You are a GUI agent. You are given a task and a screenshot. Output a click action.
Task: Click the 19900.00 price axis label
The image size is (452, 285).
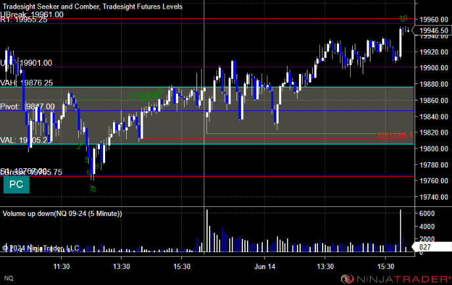click(x=434, y=68)
